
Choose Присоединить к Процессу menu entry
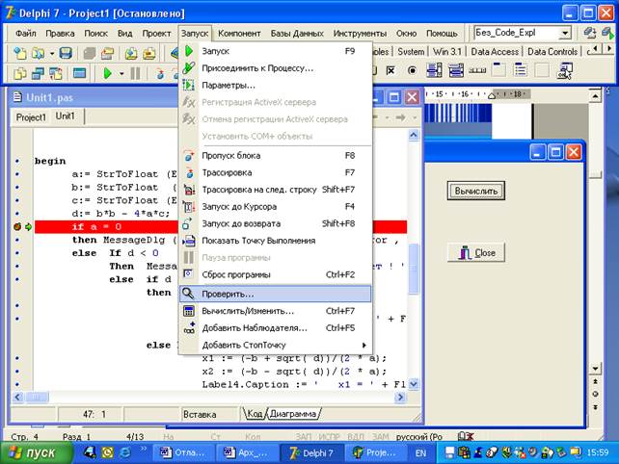pyautogui.click(x=275, y=67)
